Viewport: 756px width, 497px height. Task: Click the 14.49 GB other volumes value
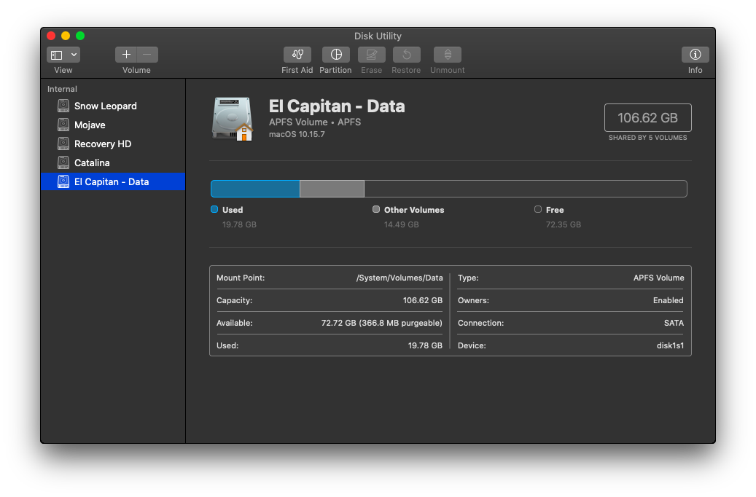tap(401, 224)
